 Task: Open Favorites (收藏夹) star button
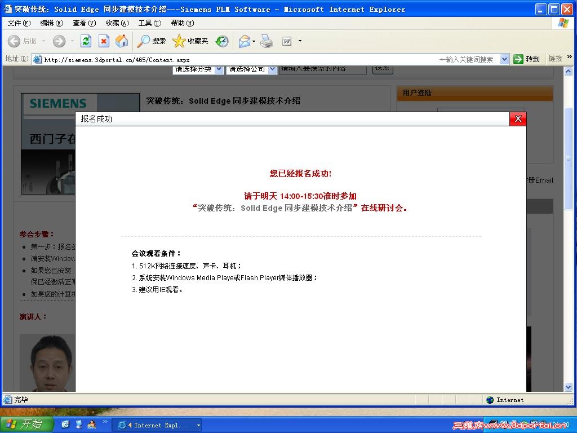[x=190, y=41]
